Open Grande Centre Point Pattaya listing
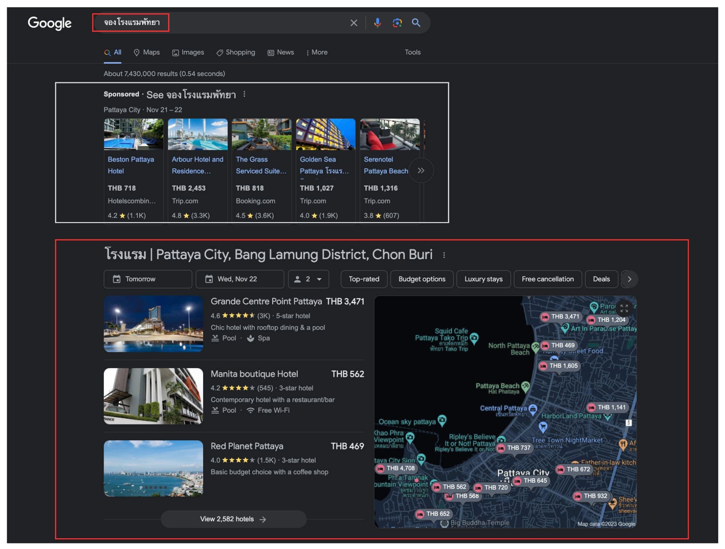Screen dimensions: 725x549 pos(266,301)
